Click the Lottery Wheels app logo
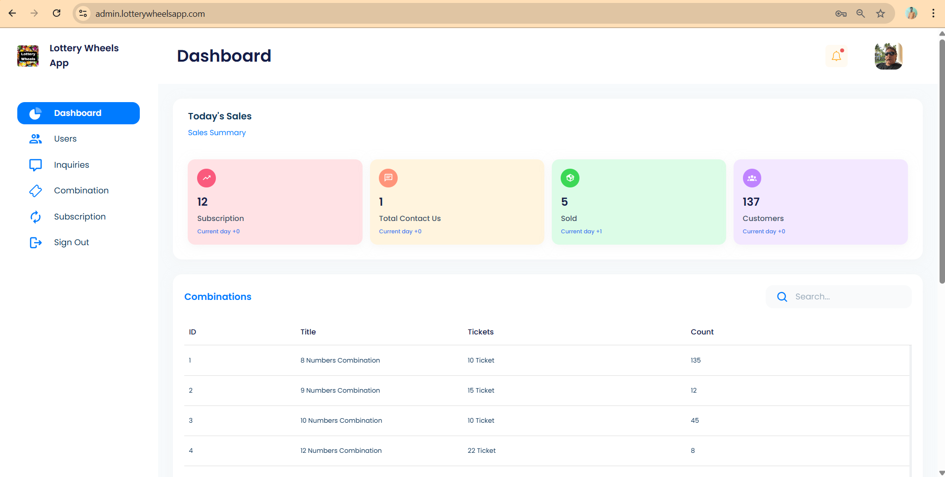945x477 pixels. point(28,56)
